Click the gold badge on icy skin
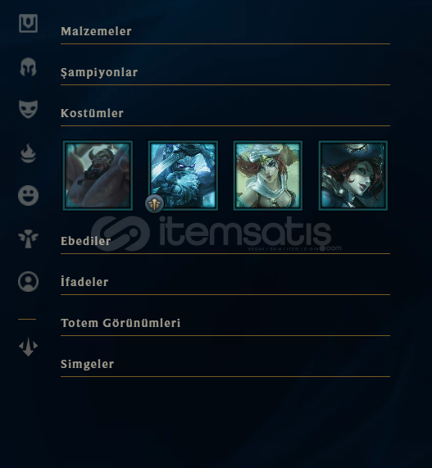Viewport: 432px width, 468px height. click(154, 204)
